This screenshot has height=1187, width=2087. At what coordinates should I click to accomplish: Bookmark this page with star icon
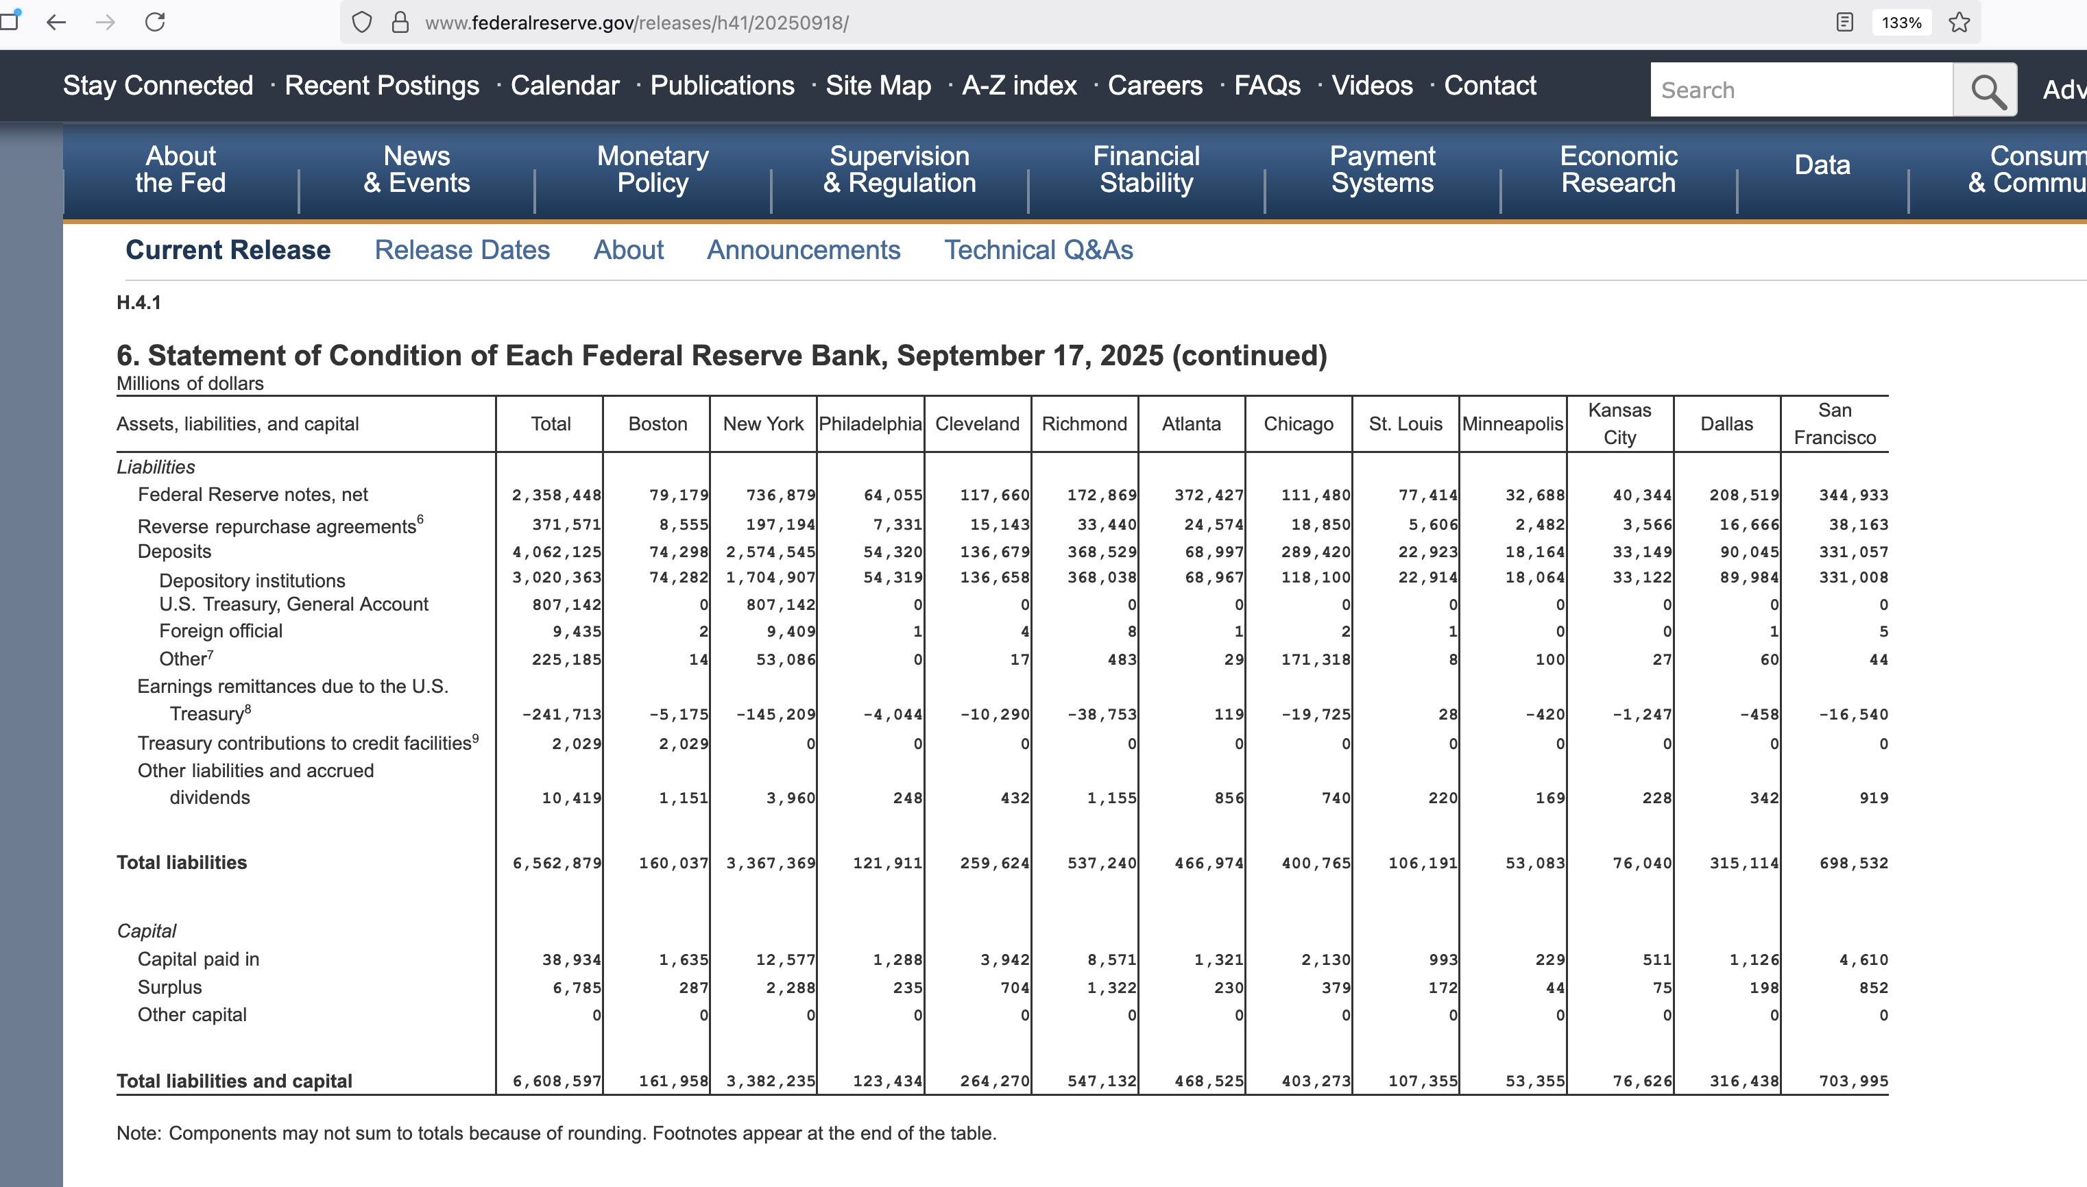click(x=1959, y=22)
